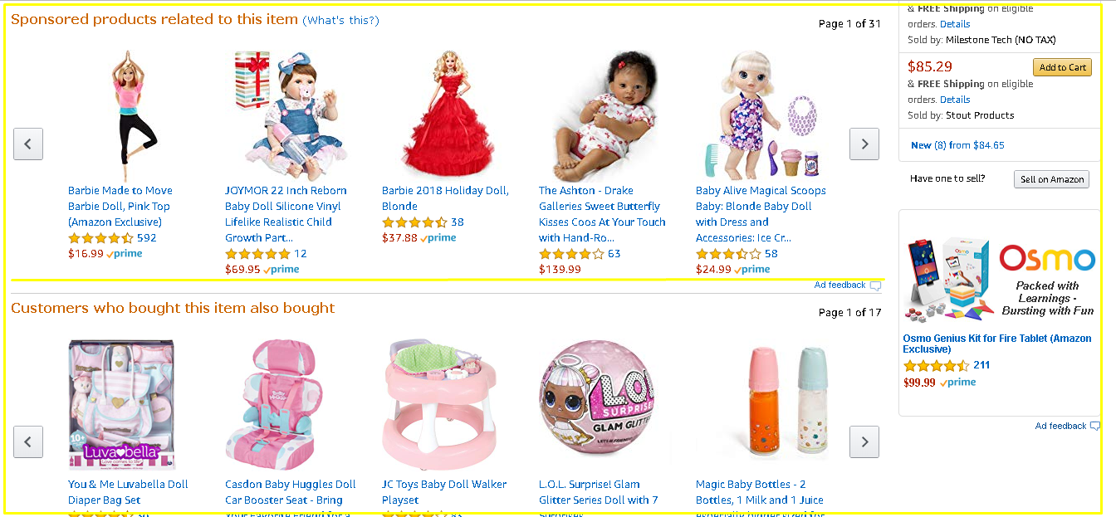Click the JOYMOR Reborn Baby Doll image
Image resolution: width=1116 pixels, height=517 pixels.
(286, 115)
